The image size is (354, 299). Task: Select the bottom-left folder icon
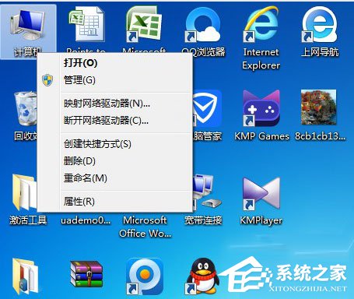pyautogui.click(x=25, y=276)
